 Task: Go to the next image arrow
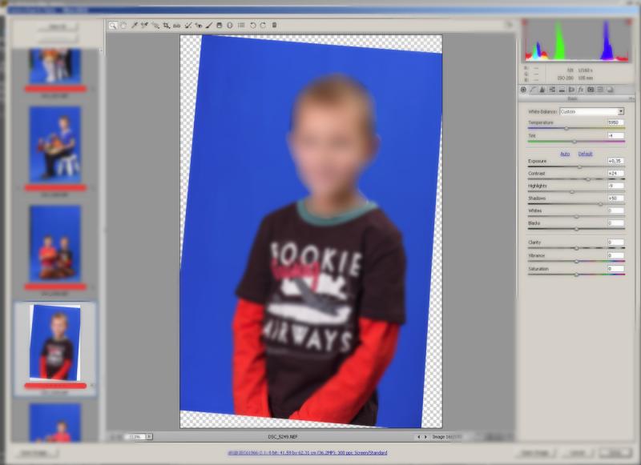click(x=425, y=437)
